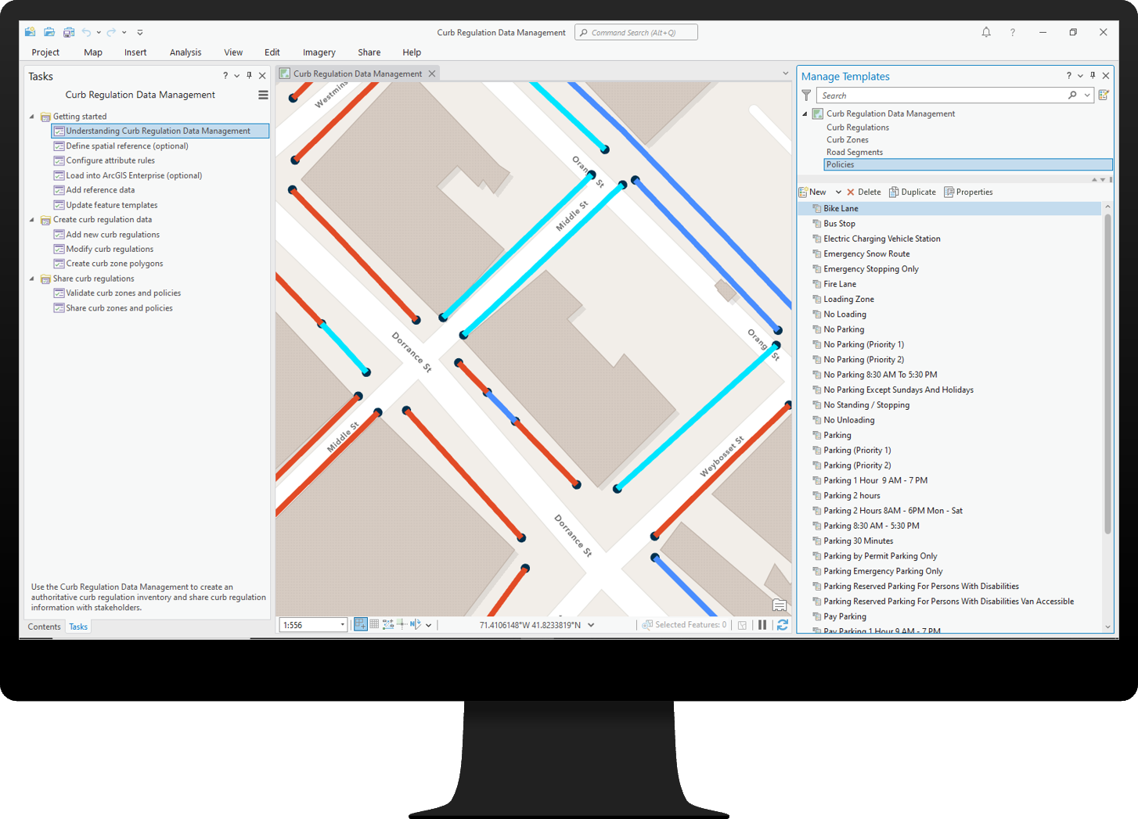Open Properties from the Manage Templates toolbar

[968, 192]
